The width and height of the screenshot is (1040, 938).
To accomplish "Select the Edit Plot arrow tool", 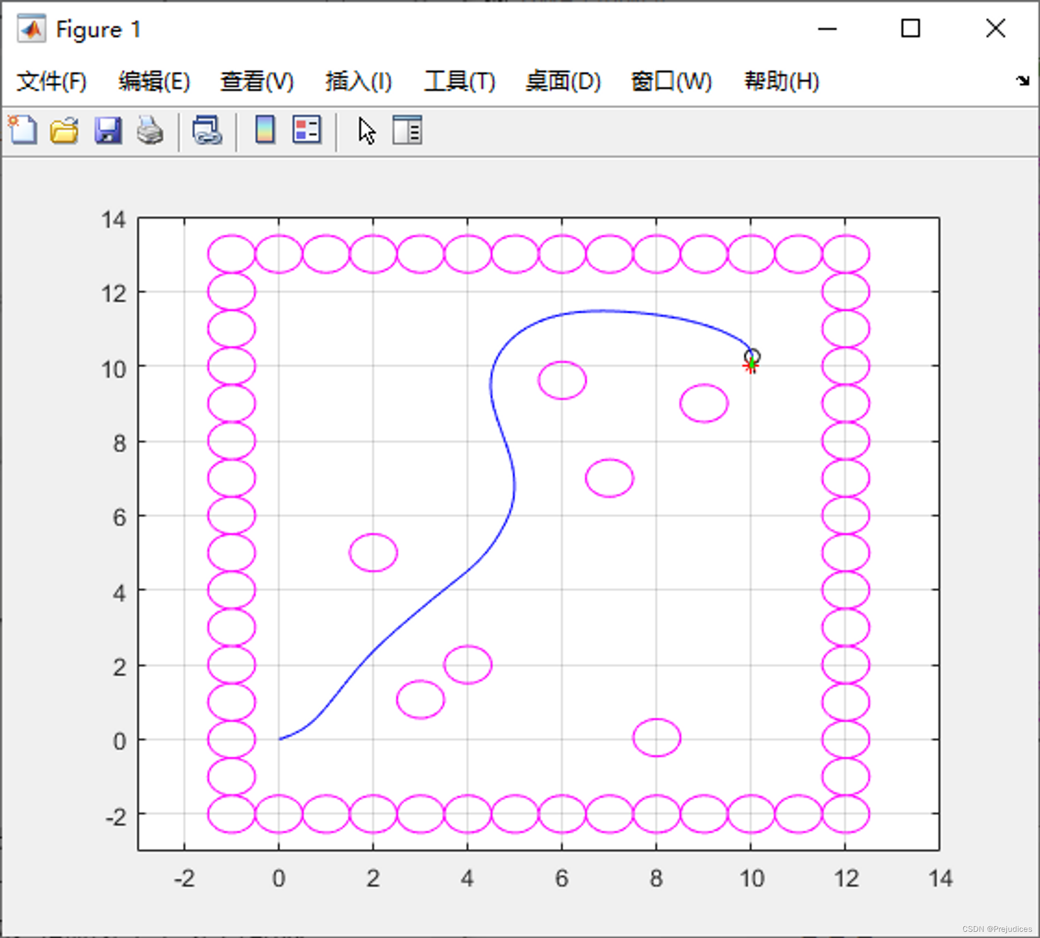I will click(x=367, y=131).
